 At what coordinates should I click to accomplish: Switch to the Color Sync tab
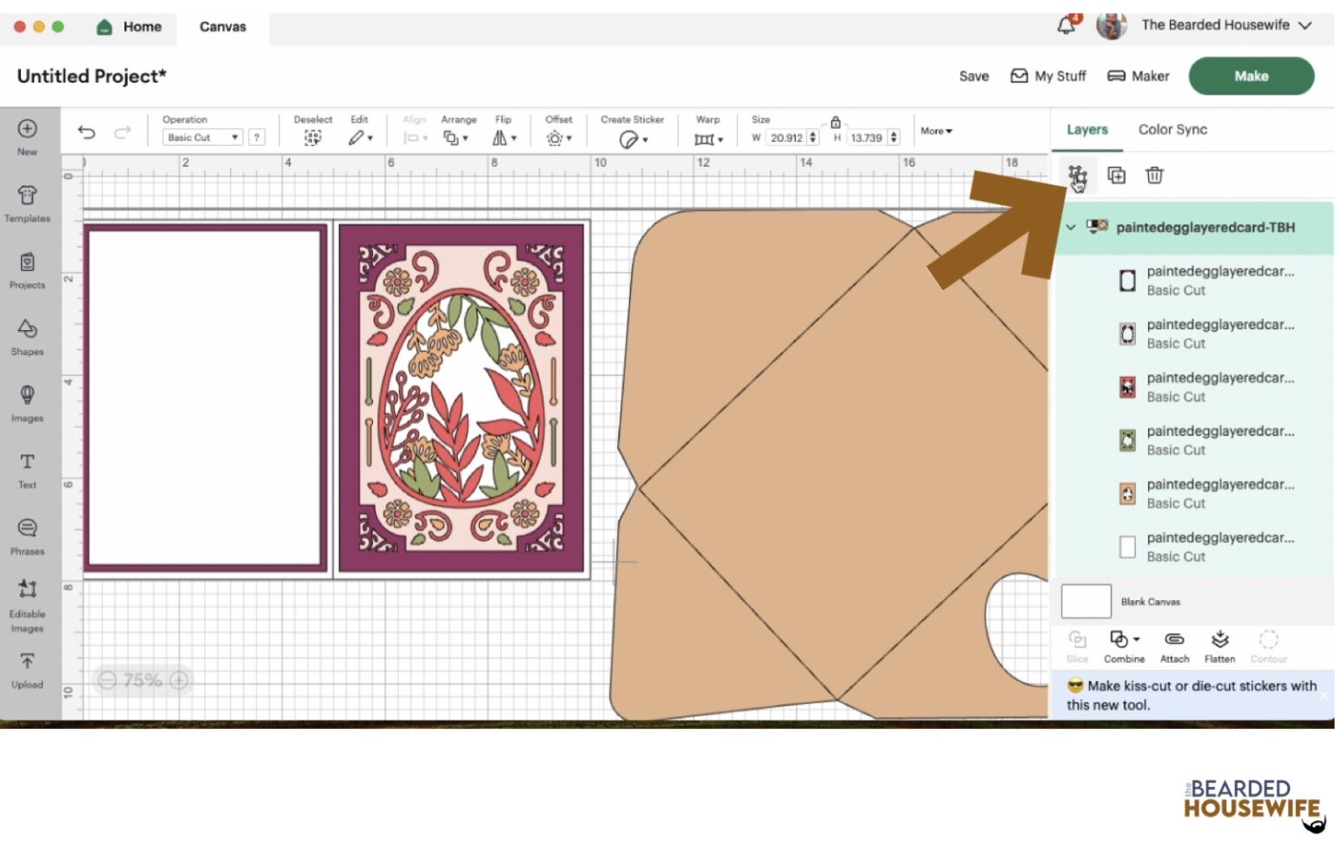pyautogui.click(x=1172, y=129)
